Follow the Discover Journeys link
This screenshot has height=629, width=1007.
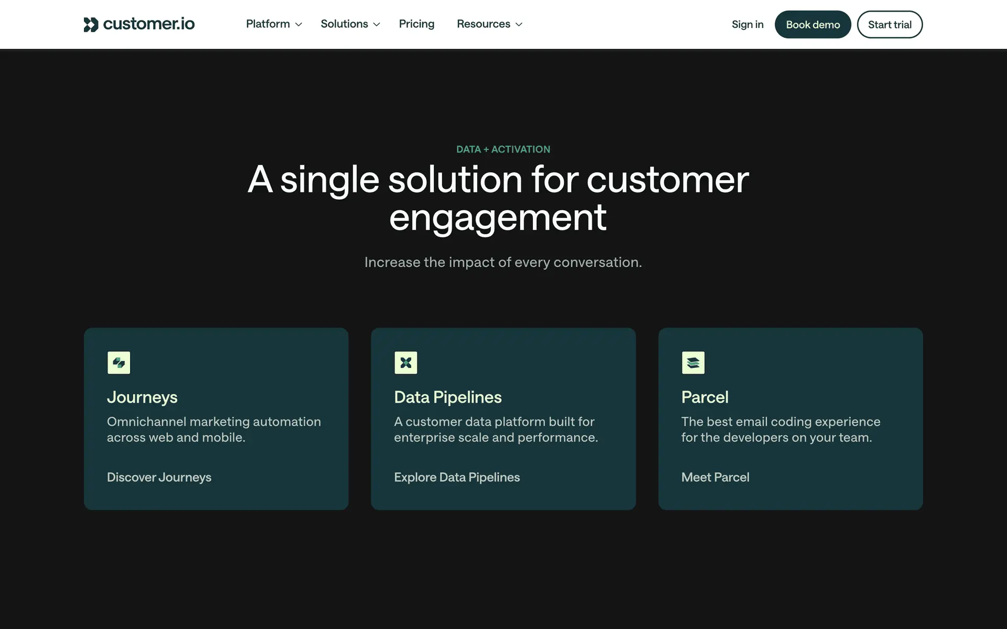159,478
